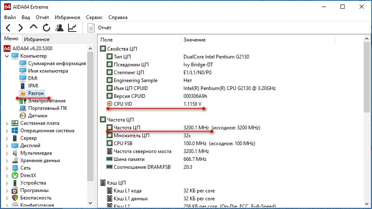Select the DMI tree item
Image resolution: width=372 pixels, height=209 pixels.
tap(33, 78)
